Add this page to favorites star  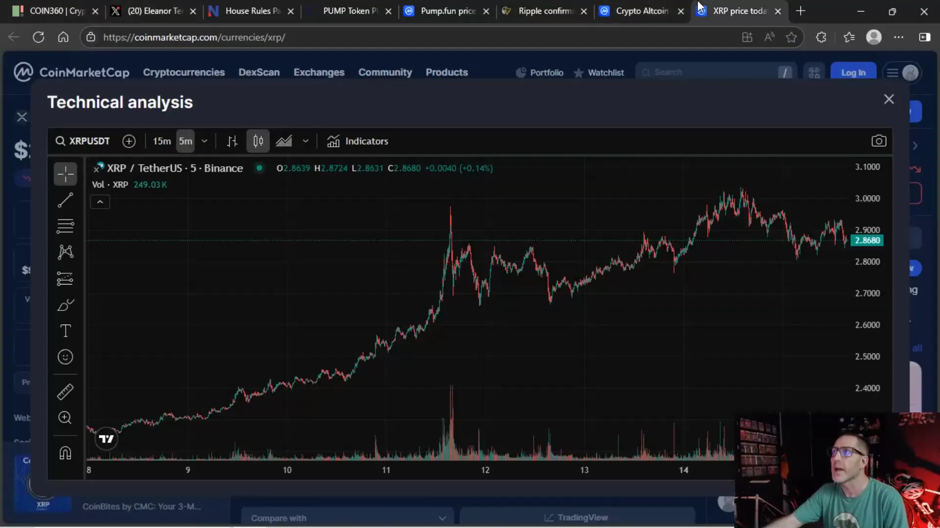791,37
